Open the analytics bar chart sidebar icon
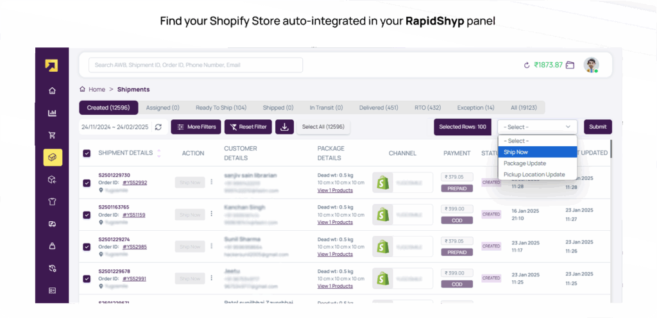Viewport: 657px width, 318px height. (52, 113)
